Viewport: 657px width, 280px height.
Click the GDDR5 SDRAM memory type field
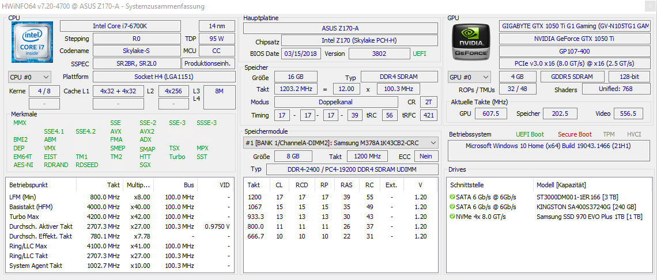(572, 77)
